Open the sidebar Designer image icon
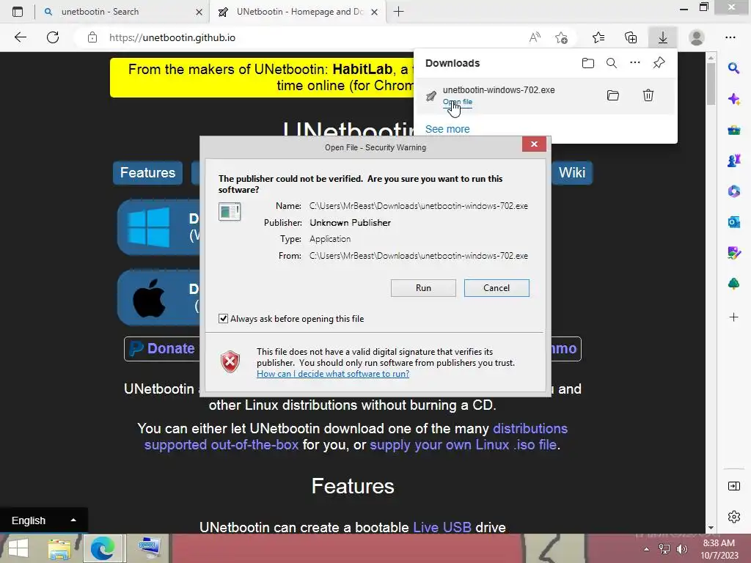The height and width of the screenshot is (563, 751). (733, 252)
